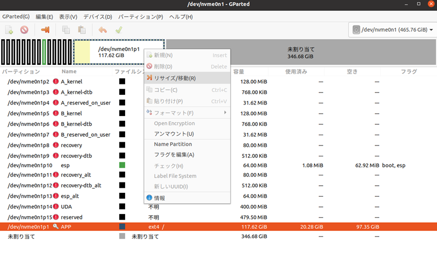Click the resize/move toolbar icon
This screenshot has width=437, height=256.
click(45, 30)
